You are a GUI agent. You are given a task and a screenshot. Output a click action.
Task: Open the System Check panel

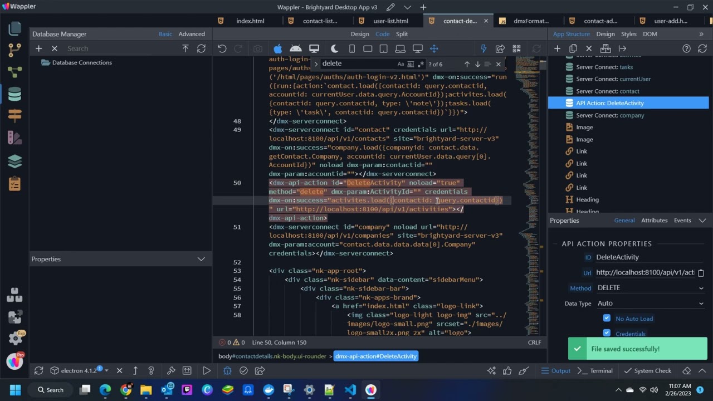point(647,370)
